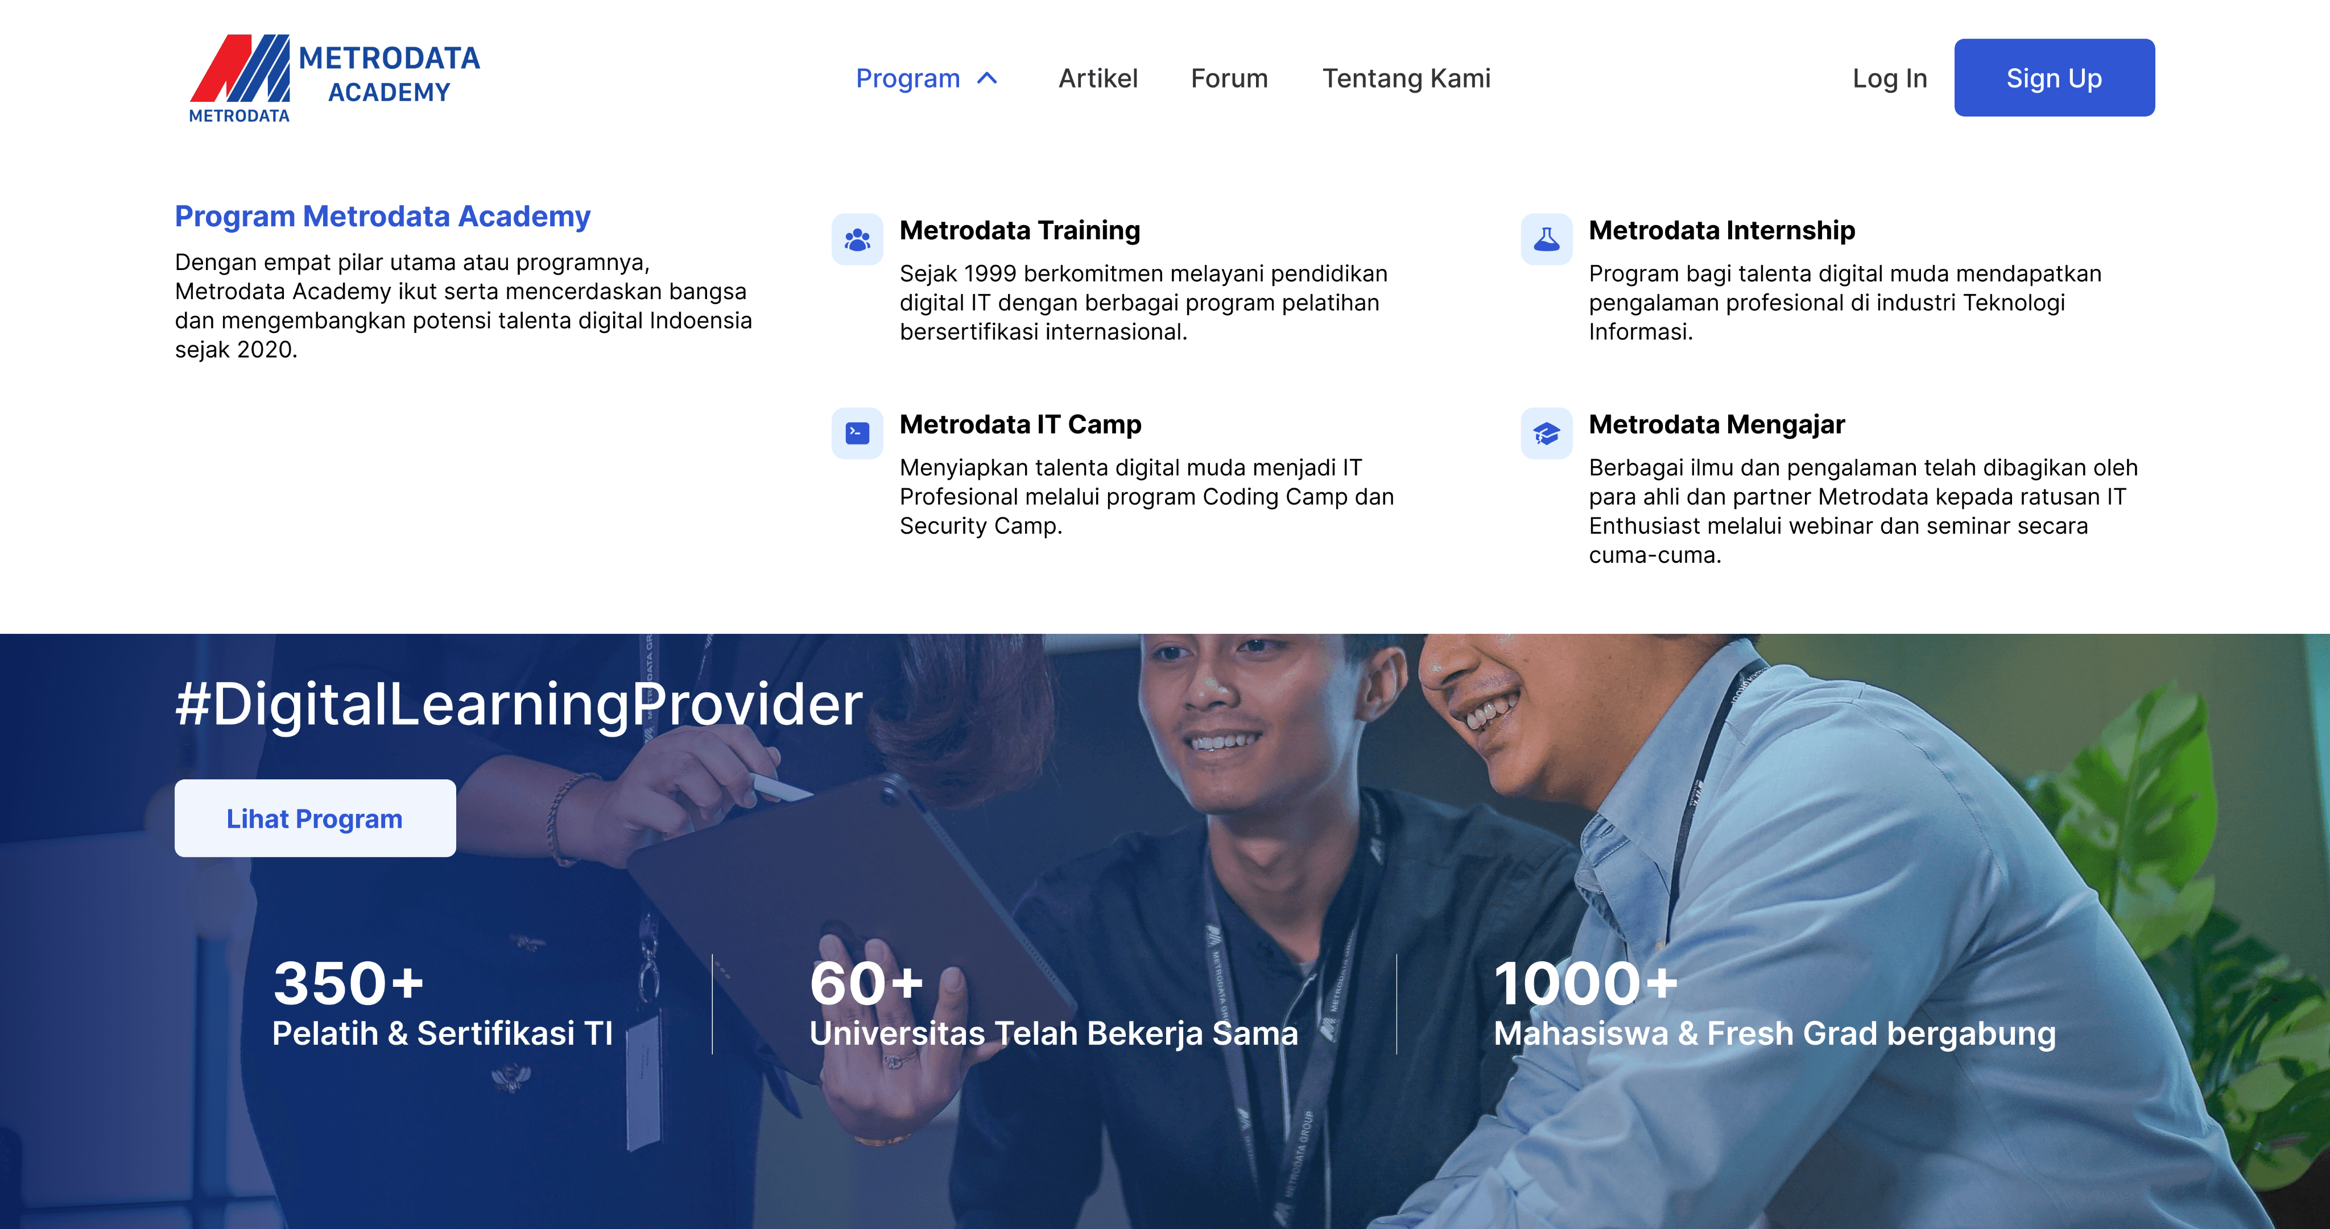Screen dimensions: 2330x1229
Task: Click the Lihat Program button
Action: (x=315, y=818)
